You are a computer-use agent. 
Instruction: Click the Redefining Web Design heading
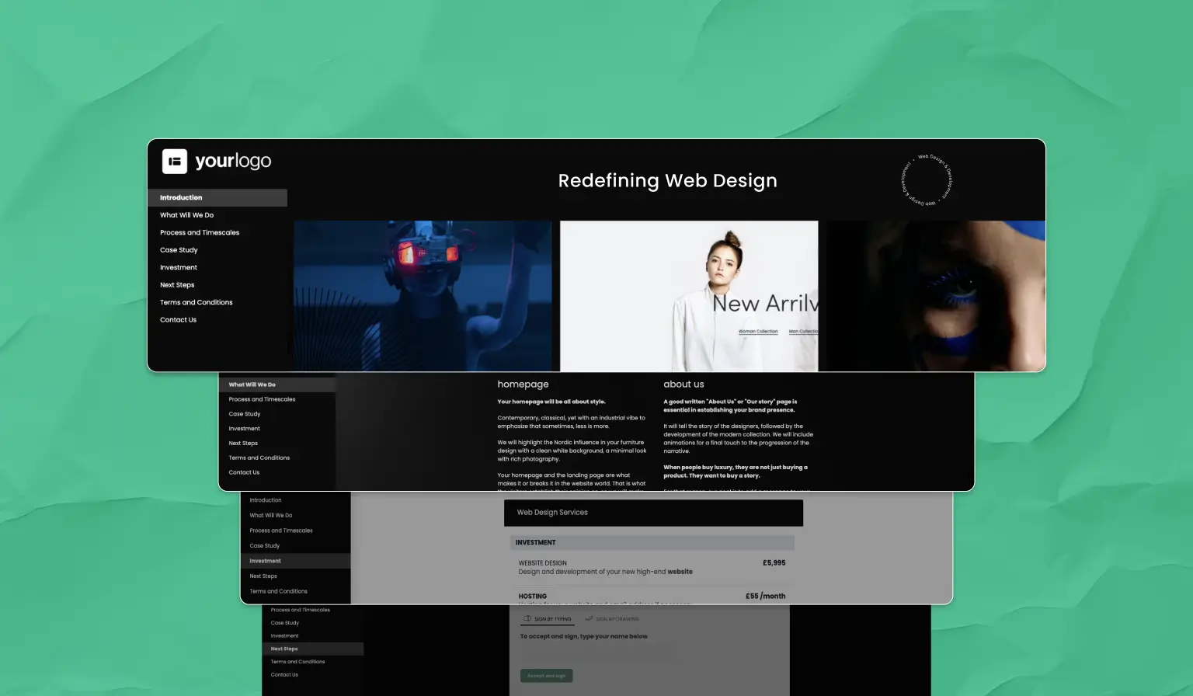(x=668, y=180)
